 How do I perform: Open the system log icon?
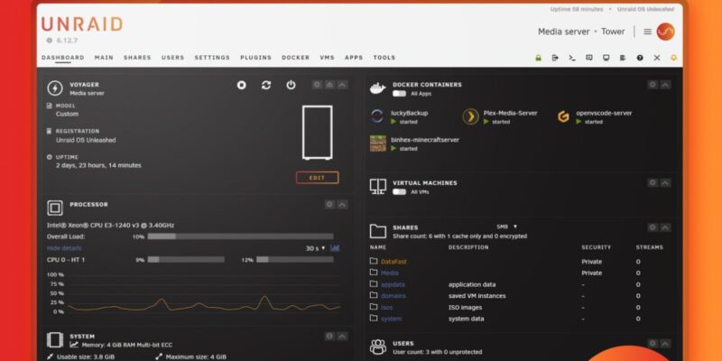pos(623,58)
